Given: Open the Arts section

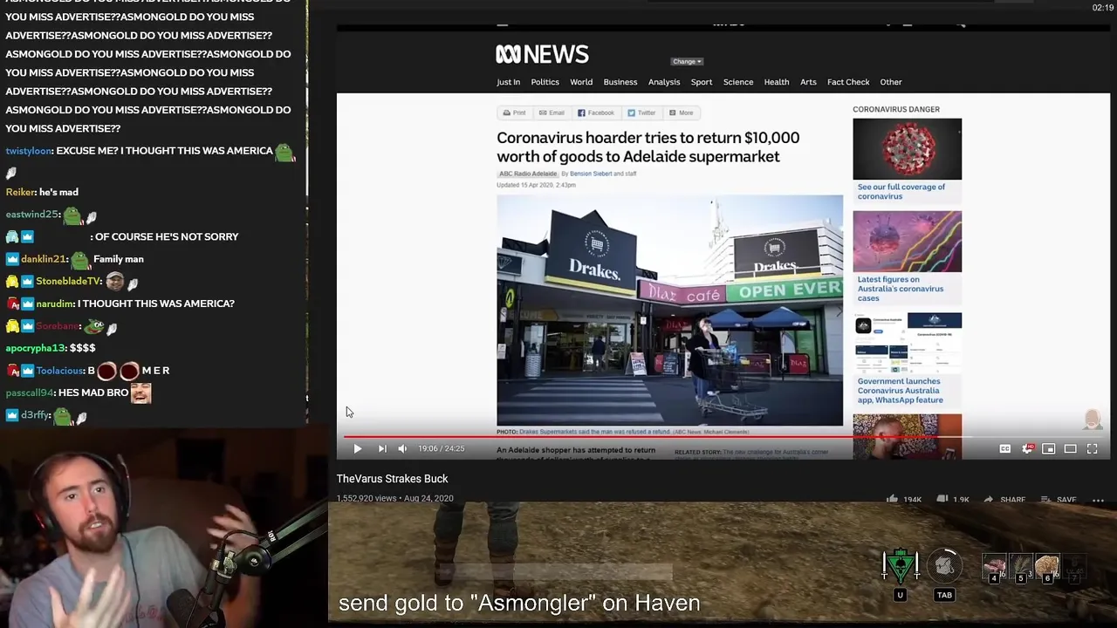Looking at the screenshot, I should click(808, 82).
